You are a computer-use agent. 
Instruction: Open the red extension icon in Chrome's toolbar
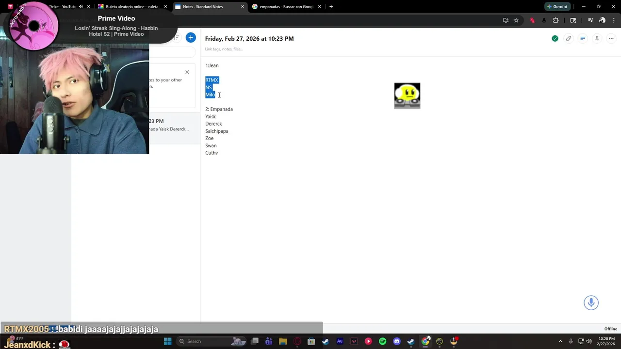pyautogui.click(x=532, y=20)
